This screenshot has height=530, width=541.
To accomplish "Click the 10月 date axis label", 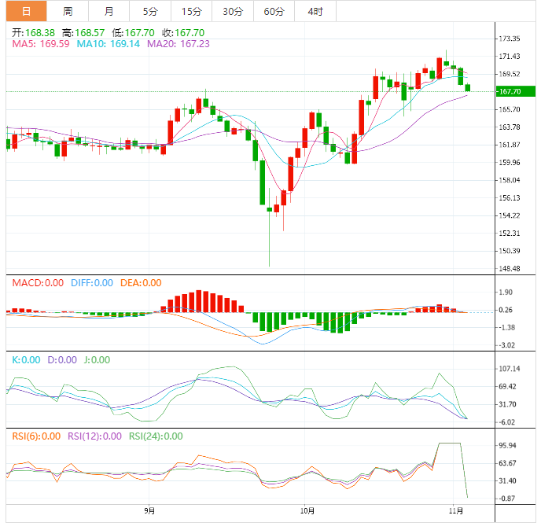I will 307,510.
